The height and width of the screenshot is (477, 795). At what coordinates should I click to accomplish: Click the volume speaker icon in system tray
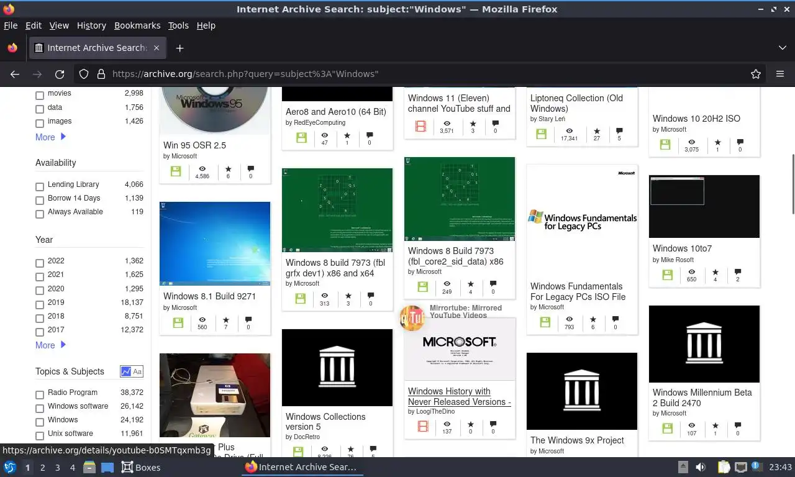point(701,467)
